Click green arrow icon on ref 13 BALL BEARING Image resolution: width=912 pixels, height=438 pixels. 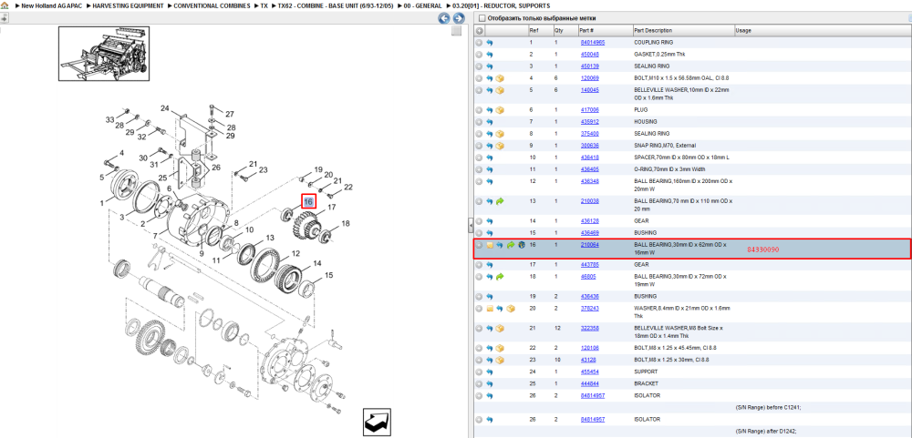click(500, 201)
